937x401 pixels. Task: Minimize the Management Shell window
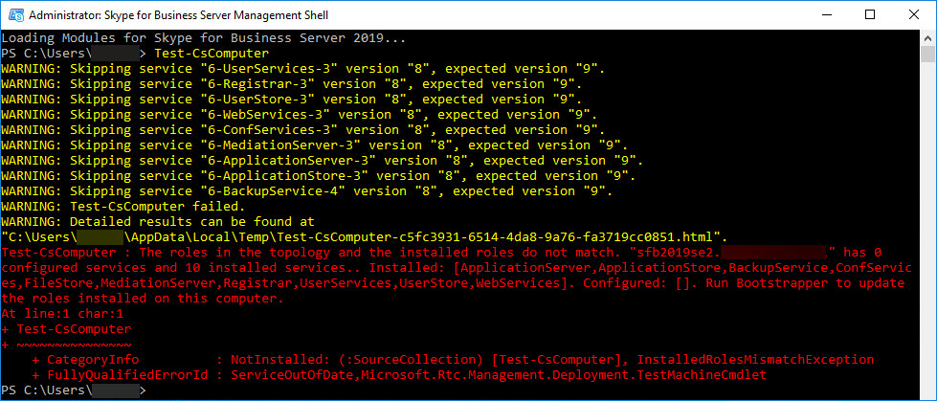click(x=828, y=15)
